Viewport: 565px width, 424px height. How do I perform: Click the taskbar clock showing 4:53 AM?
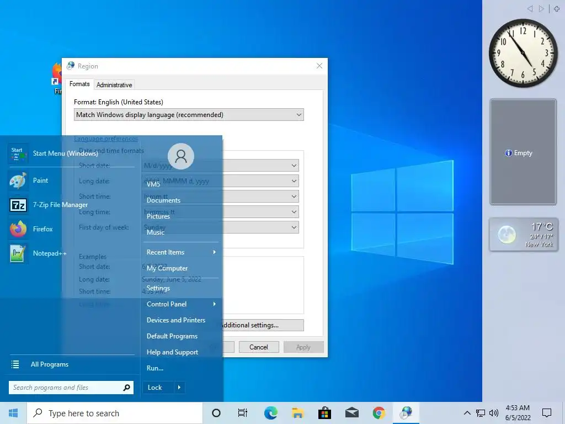tap(518, 413)
